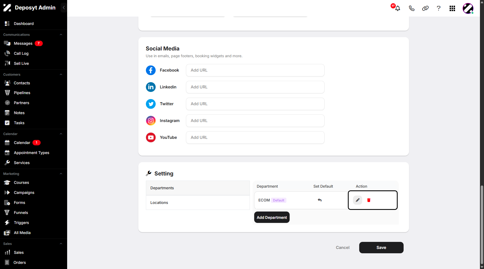The image size is (484, 269).
Task: Click the Deposyt logo in sidebar
Action: (x=7, y=8)
